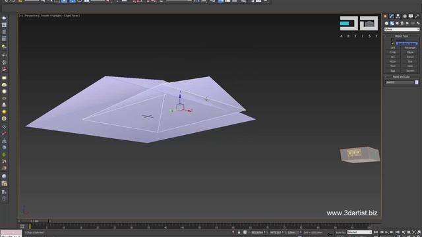Switch to the Modify panel tab

[x=392, y=16]
